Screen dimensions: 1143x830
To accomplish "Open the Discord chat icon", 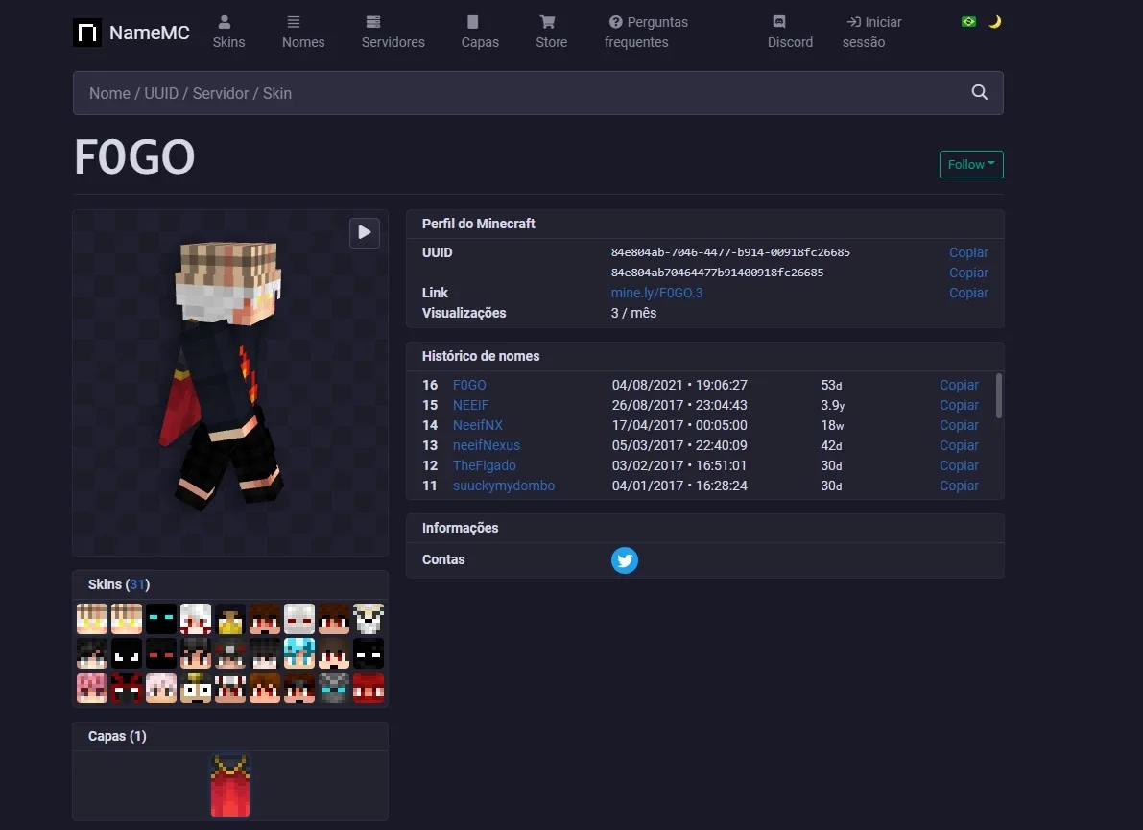I will coord(779,22).
